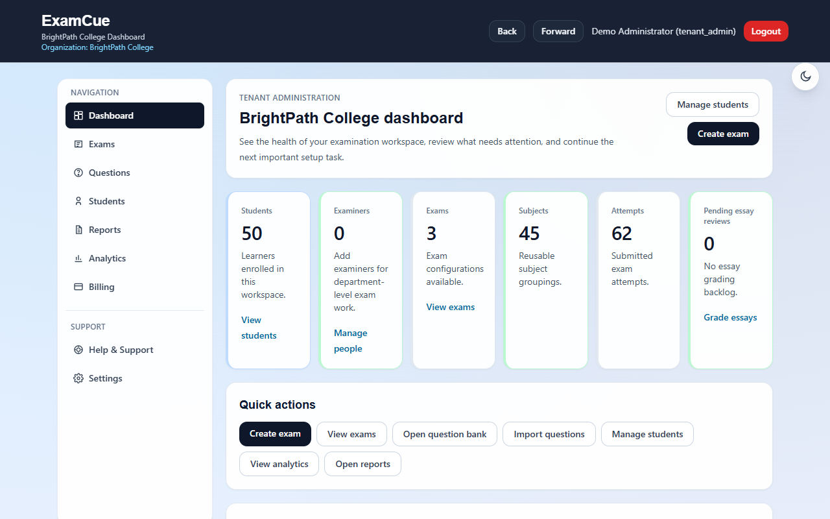Open the Billing navigation item

pyautogui.click(x=135, y=287)
